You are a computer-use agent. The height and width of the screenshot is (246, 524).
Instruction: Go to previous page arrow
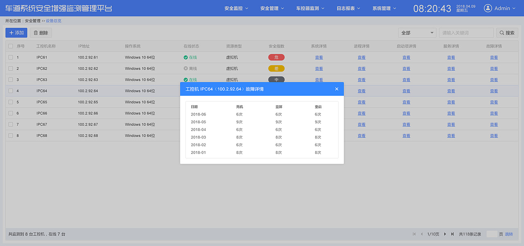[x=422, y=234]
